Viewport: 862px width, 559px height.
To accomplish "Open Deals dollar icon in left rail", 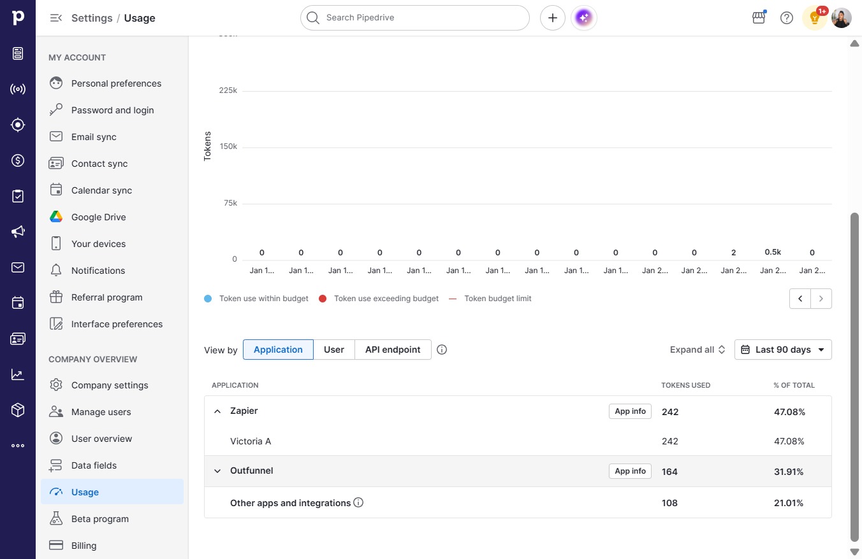I will click(18, 160).
